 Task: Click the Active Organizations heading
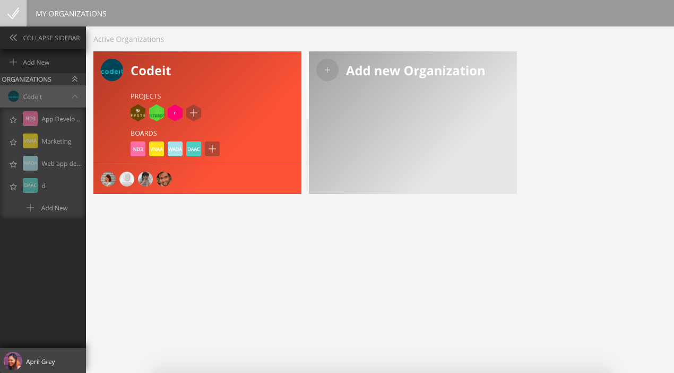(x=128, y=39)
